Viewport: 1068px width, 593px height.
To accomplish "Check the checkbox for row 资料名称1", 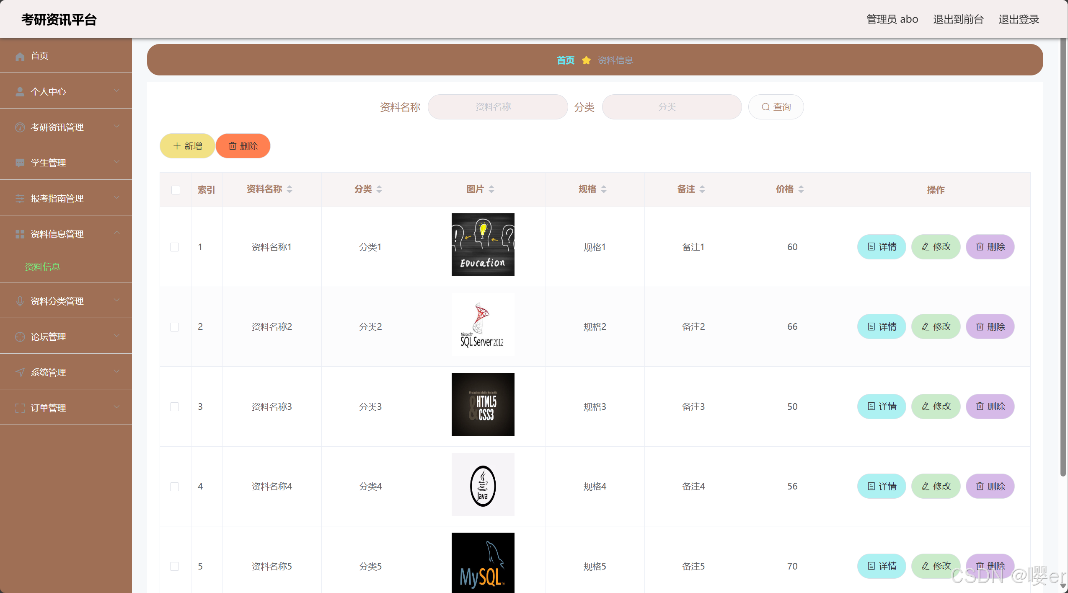I will (x=175, y=247).
